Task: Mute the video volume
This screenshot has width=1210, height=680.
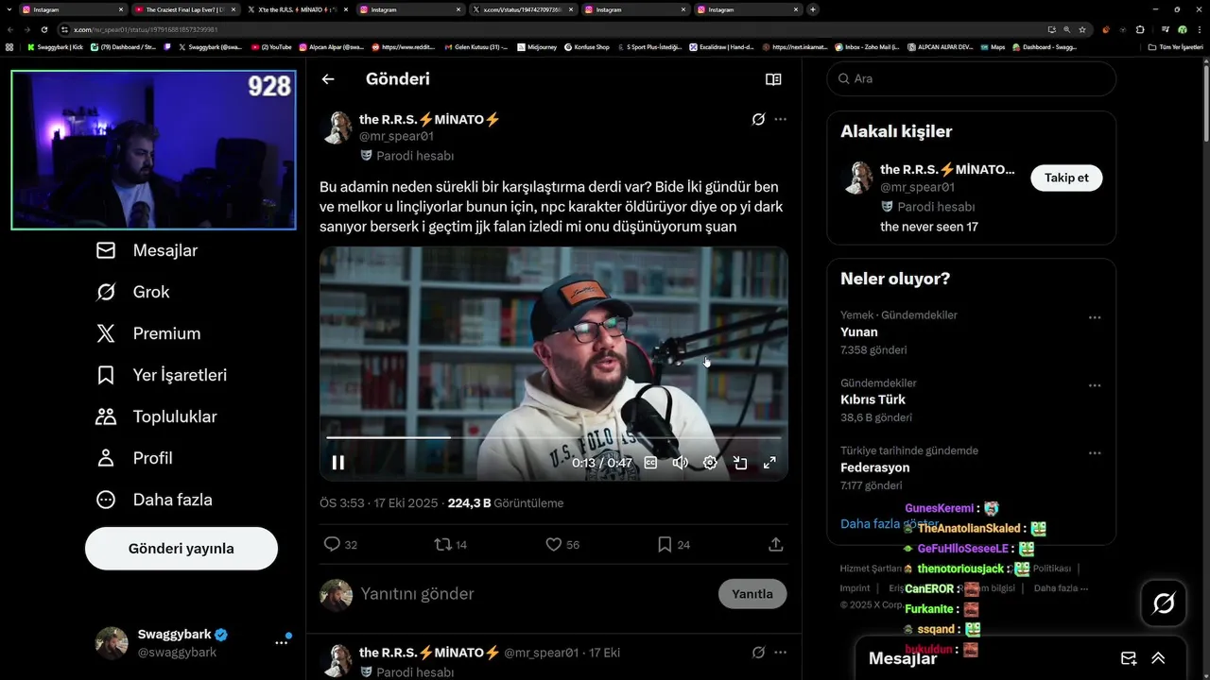Action: (680, 463)
